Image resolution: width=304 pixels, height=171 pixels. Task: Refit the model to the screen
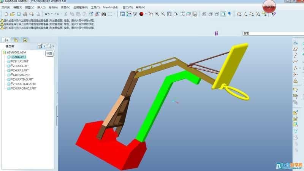(169, 14)
